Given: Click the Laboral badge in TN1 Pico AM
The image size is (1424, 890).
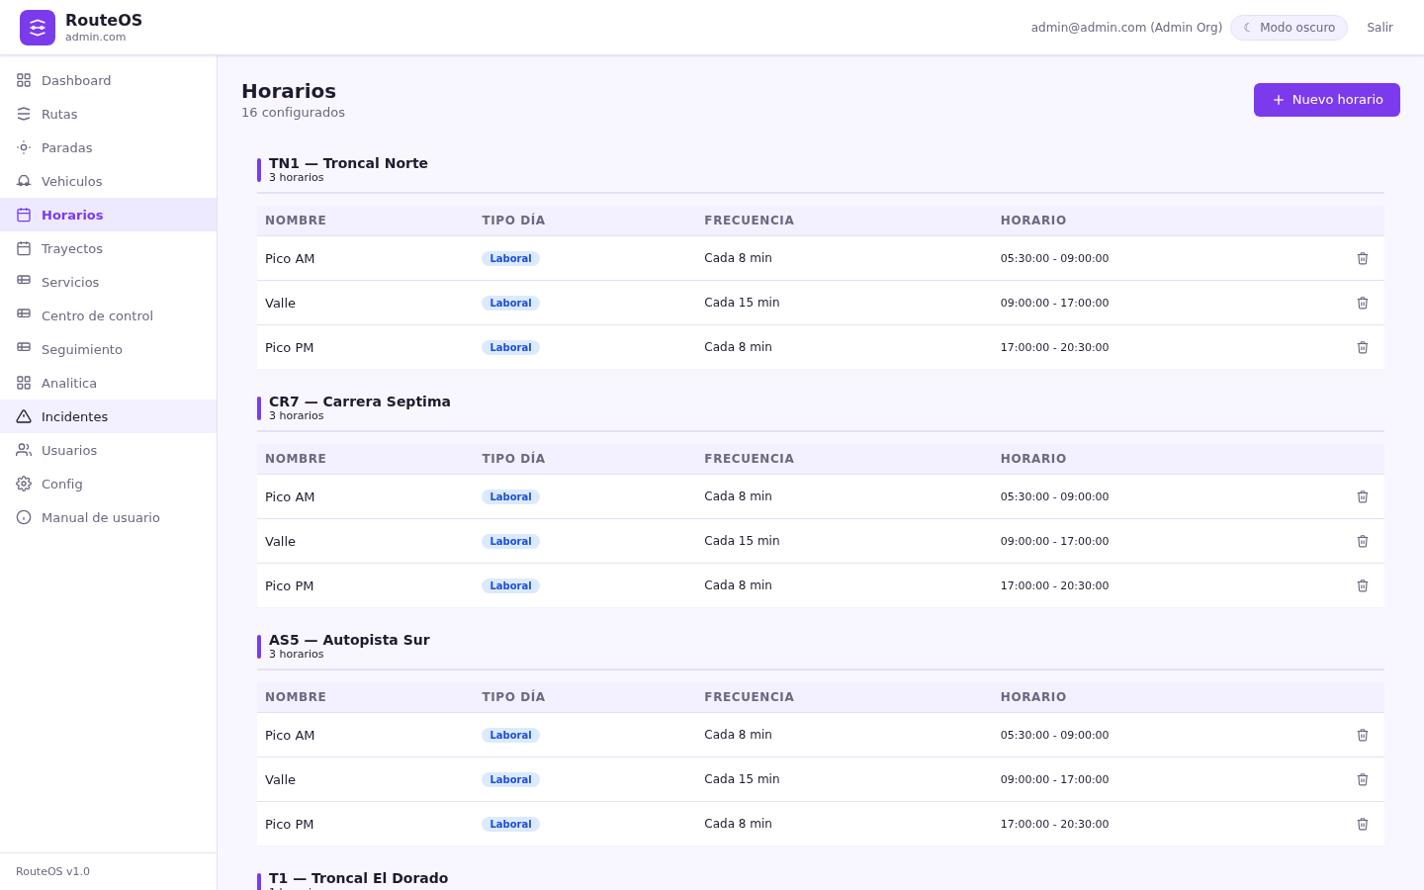Looking at the screenshot, I should click(510, 258).
